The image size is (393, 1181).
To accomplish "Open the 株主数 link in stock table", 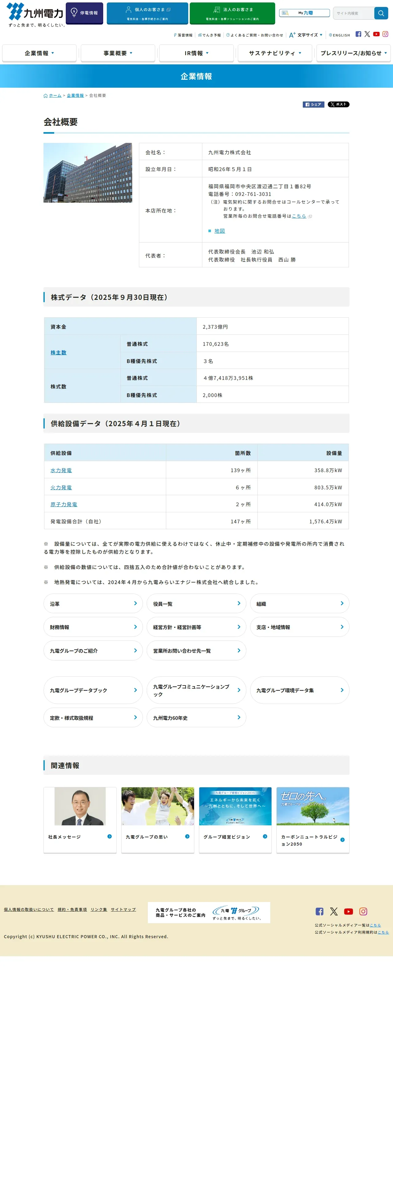I will [58, 353].
